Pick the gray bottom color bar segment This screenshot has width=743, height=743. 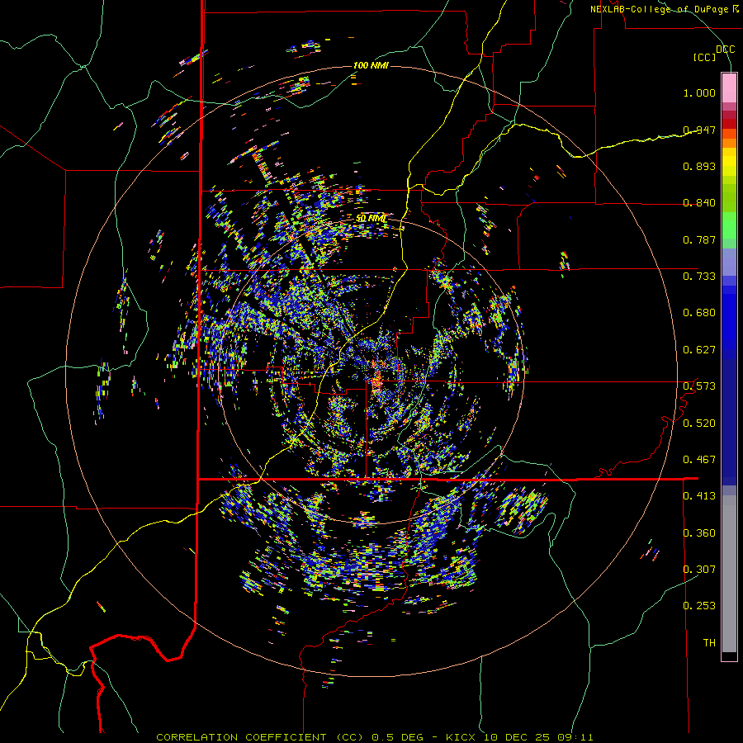(x=729, y=574)
